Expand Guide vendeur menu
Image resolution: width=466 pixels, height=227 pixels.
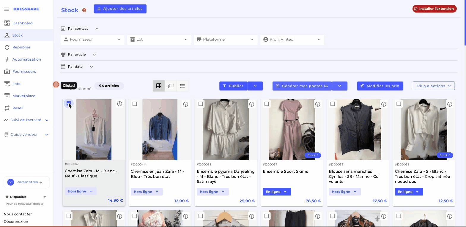click(x=46, y=135)
